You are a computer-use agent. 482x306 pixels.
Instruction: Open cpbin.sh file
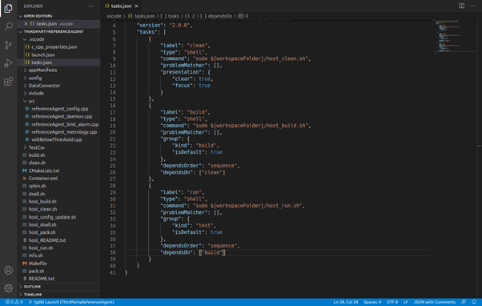point(37,186)
